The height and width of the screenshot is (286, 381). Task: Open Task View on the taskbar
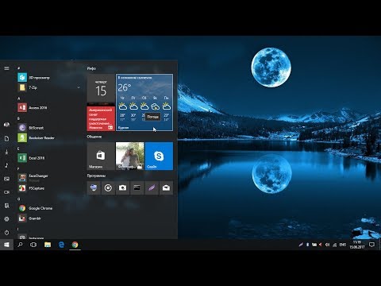[x=33, y=245]
